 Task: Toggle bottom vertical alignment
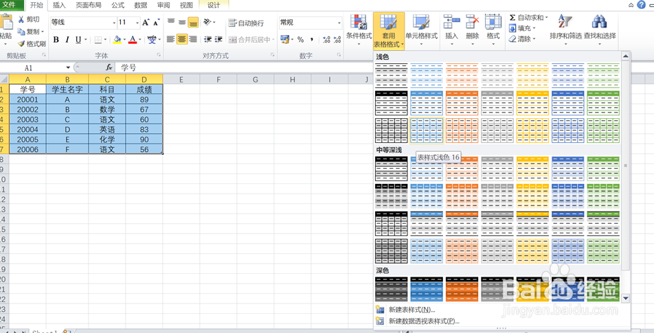(192, 22)
